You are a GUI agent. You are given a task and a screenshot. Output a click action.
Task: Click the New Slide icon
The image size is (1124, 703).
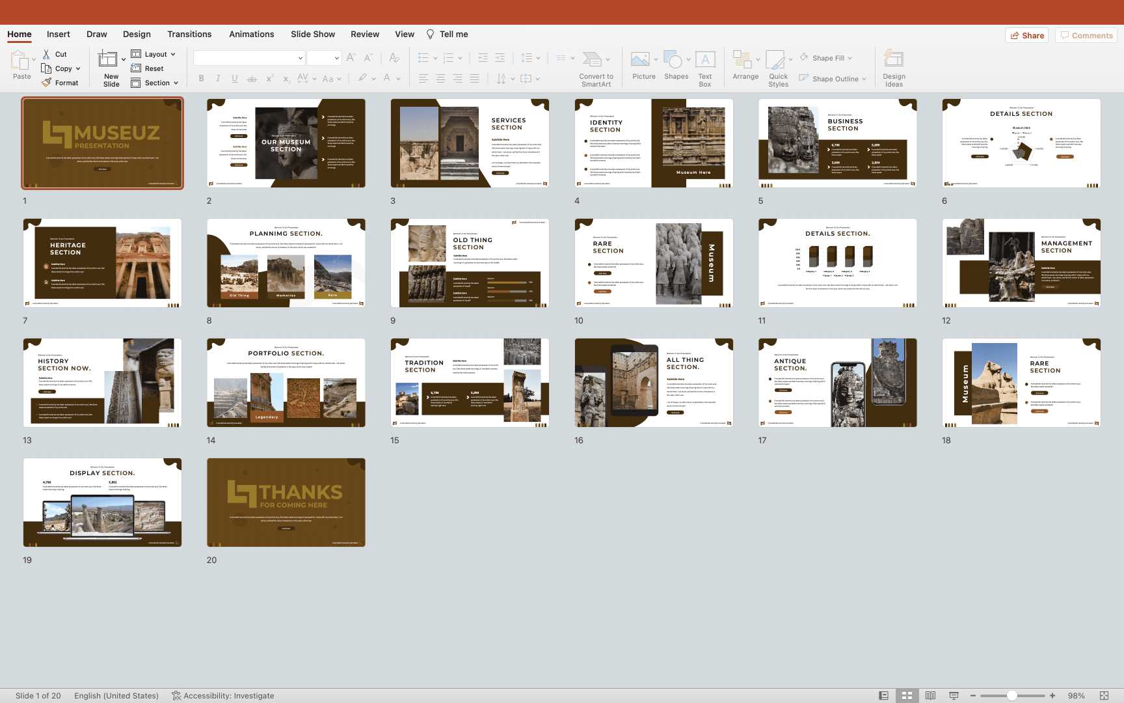tap(108, 60)
